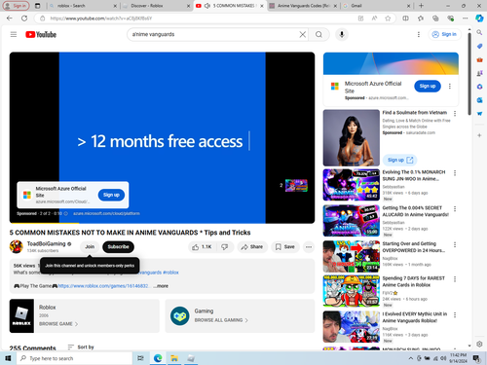
Task: Switch to Discover - Roblox tab
Action: pyautogui.click(x=156, y=6)
